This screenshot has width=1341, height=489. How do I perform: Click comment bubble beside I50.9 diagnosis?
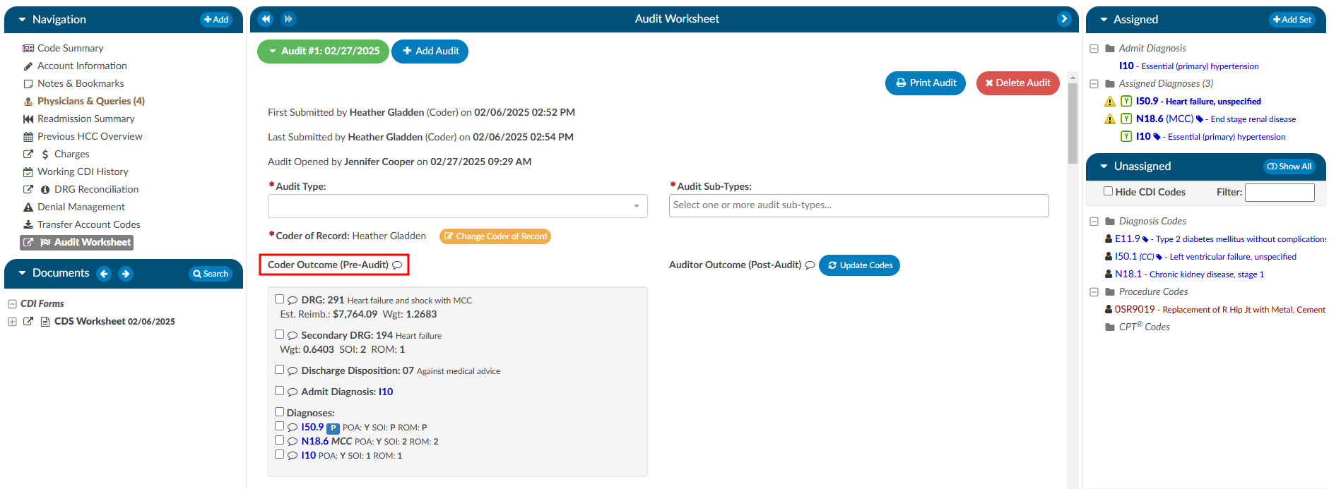click(293, 428)
